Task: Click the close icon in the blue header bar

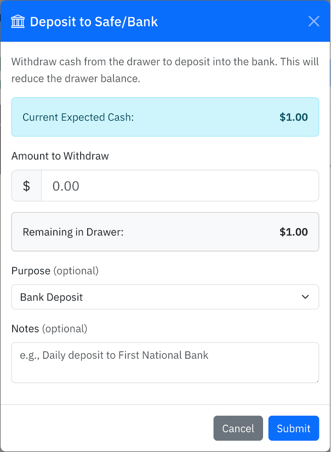Action: pos(313,21)
